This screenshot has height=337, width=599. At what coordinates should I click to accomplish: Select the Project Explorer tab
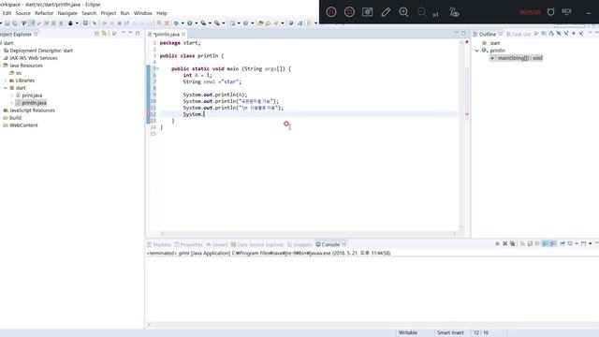point(16,34)
